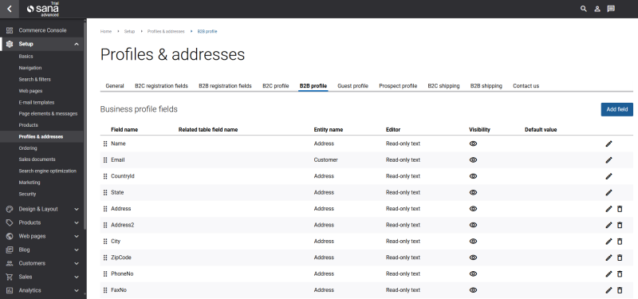
Task: Grab the drag handle of Email row
Action: [x=105, y=160]
